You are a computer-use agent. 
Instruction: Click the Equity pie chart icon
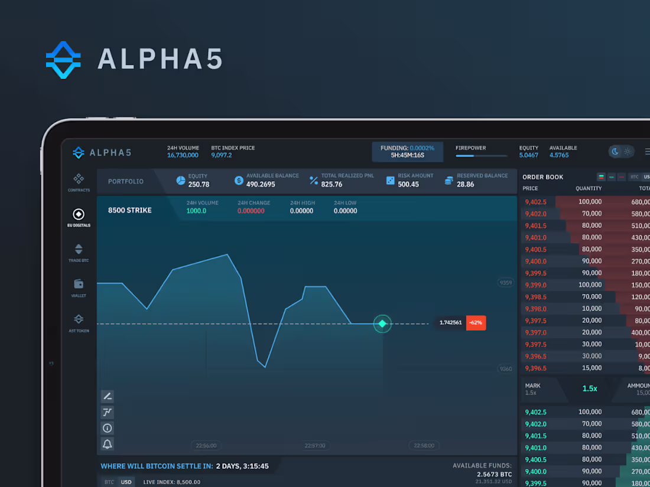[181, 181]
